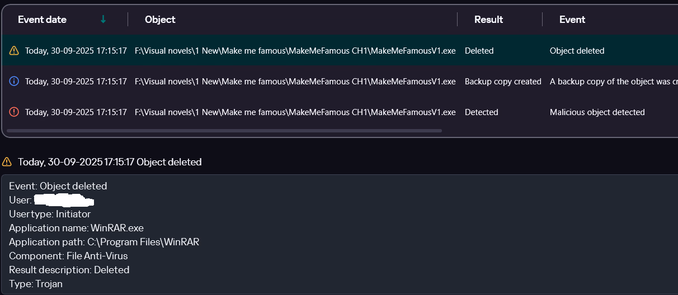Click the Object deleted event cell in first row
Screen dimensions: 678x295
[x=577, y=51]
